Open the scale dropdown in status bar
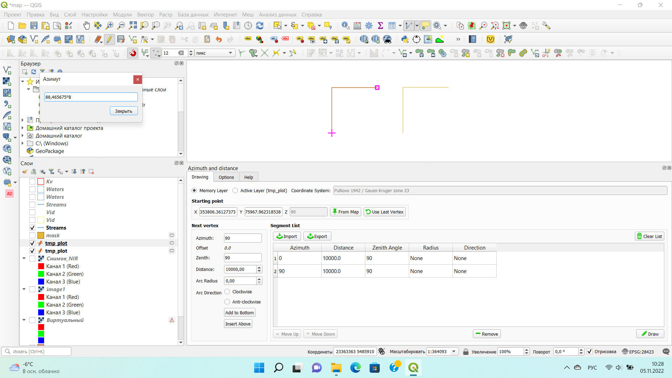The width and height of the screenshot is (672, 378). coord(454,351)
